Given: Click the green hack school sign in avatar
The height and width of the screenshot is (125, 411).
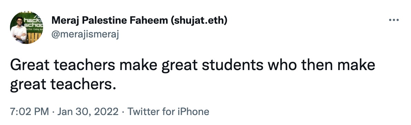Looking at the screenshot, I should (33, 23).
